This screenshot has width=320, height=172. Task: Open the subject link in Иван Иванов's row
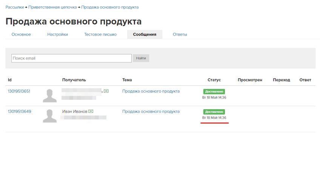point(151,112)
